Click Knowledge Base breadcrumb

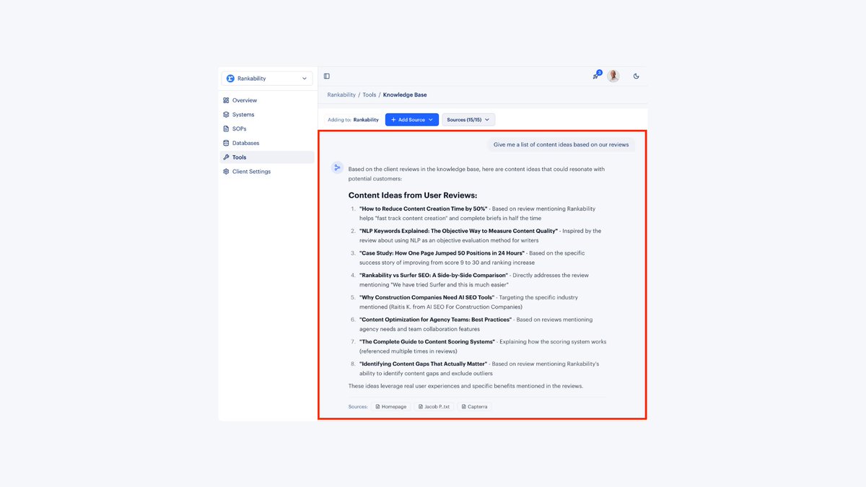405,95
